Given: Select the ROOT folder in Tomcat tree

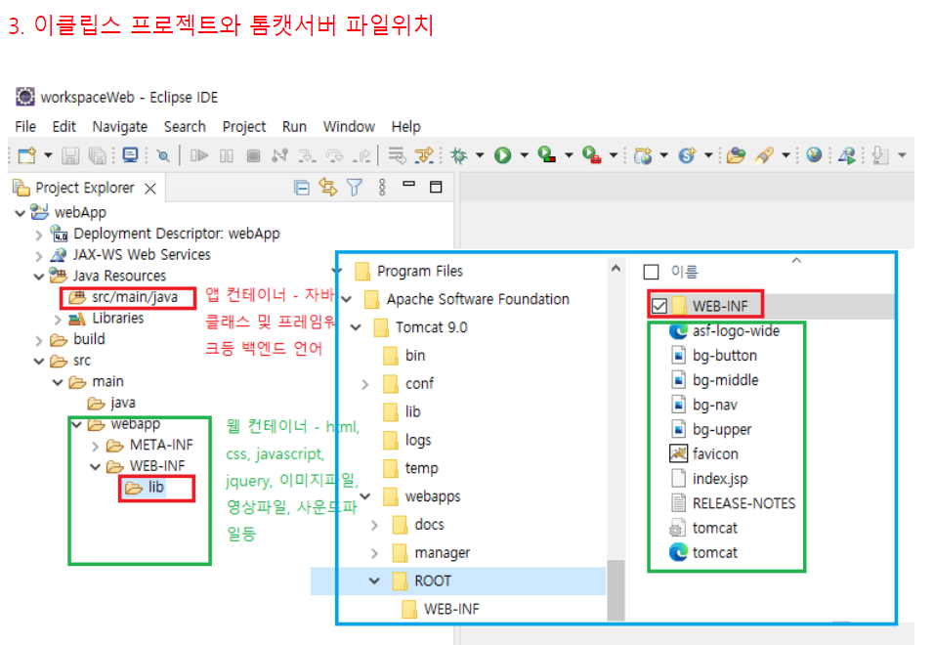Looking at the screenshot, I should coord(433,580).
